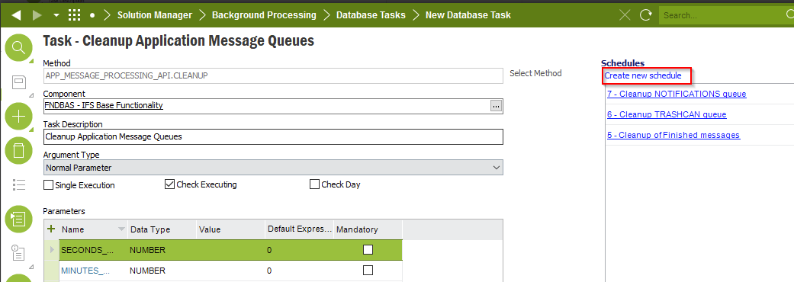
Task: Click the info checklist sidebar icon
Action: click(19, 252)
